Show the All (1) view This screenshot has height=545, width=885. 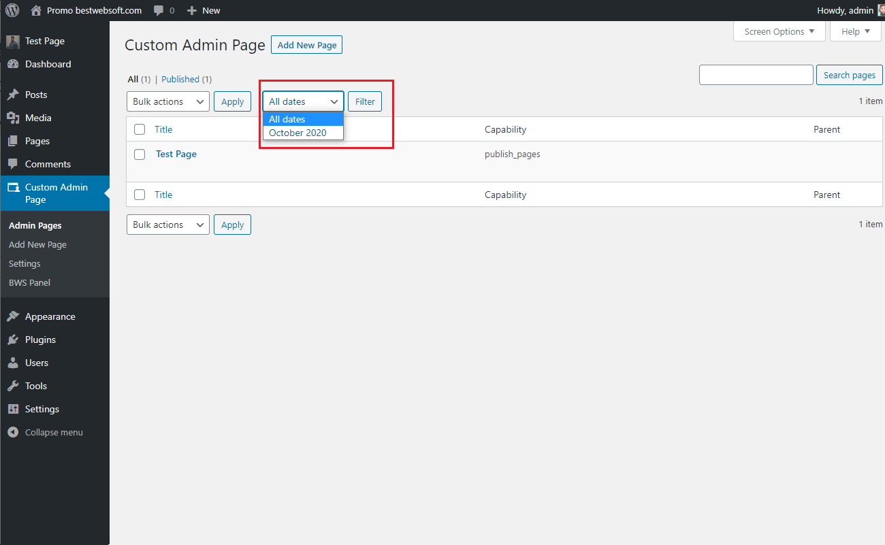[139, 79]
